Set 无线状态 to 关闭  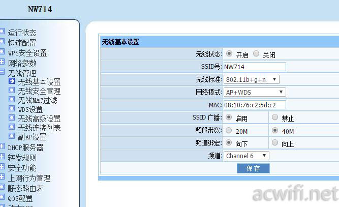(256, 53)
